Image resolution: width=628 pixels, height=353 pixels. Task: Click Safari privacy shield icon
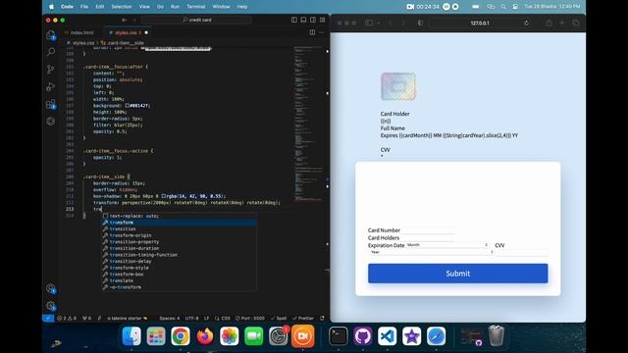[x=420, y=23]
